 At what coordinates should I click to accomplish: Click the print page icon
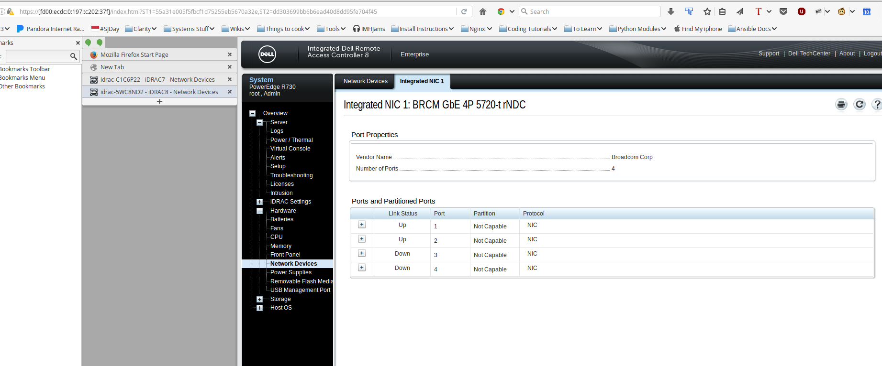(x=841, y=105)
